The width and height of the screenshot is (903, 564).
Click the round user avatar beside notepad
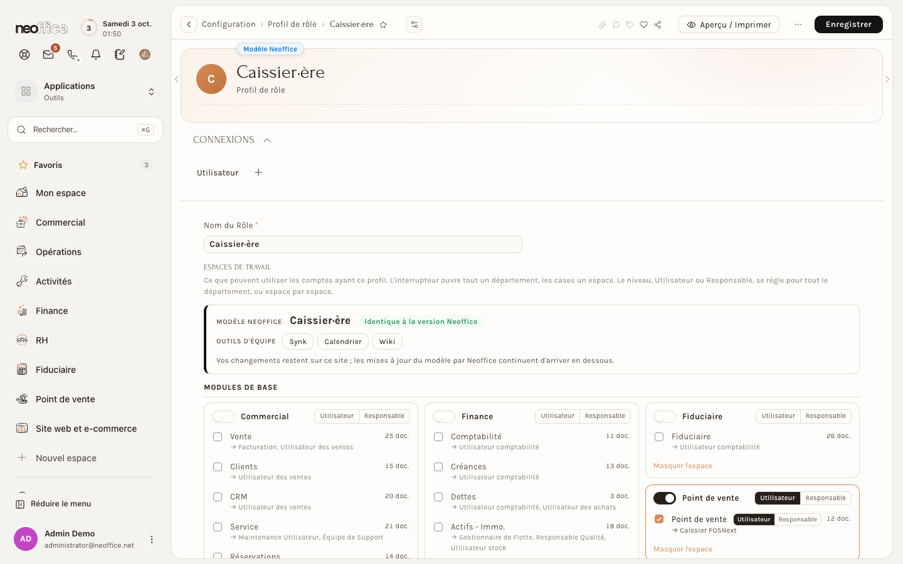pos(145,55)
